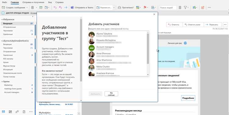Click Отправить в Teams button

coord(82,8)
